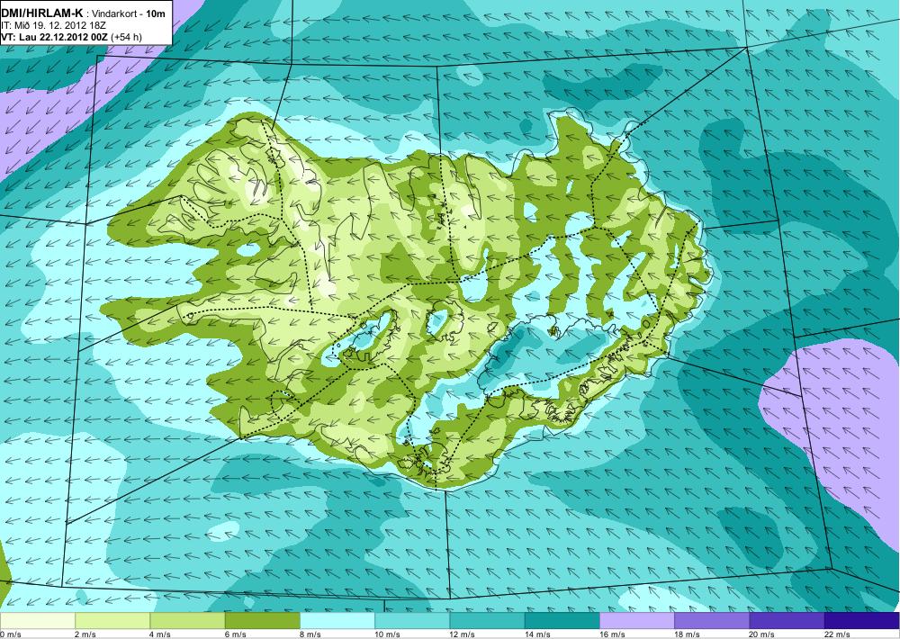Select the light yellow-green 2–4 m/s legend swatch

pyautogui.click(x=112, y=621)
